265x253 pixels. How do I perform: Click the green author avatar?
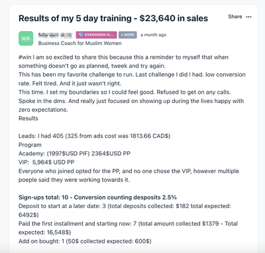26,38
